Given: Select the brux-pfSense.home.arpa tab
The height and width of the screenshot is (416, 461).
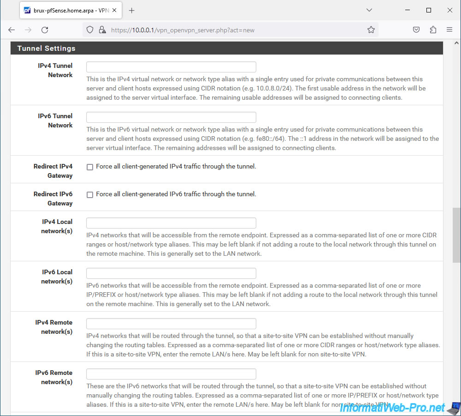Looking at the screenshot, I should coord(71,10).
